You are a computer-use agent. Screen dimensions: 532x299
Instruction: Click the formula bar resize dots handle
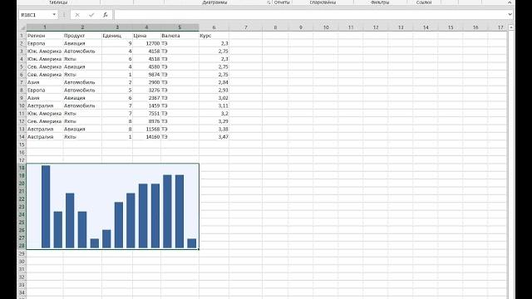pyautogui.click(x=64, y=15)
